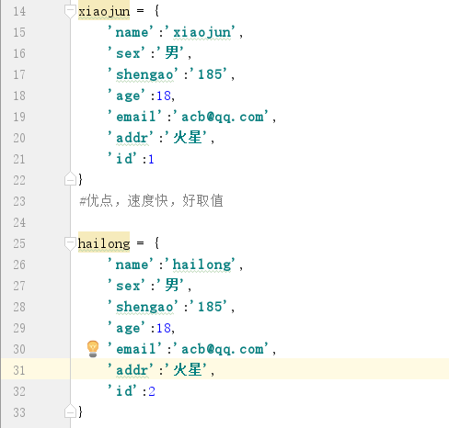Select line number 14 in gutter

pos(19,11)
